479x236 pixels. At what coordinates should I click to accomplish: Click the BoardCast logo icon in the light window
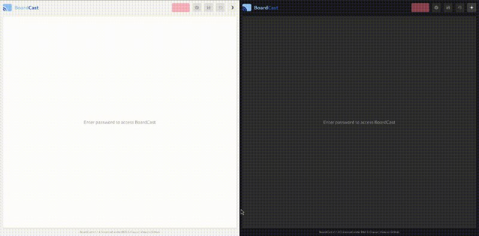[x=7, y=8]
